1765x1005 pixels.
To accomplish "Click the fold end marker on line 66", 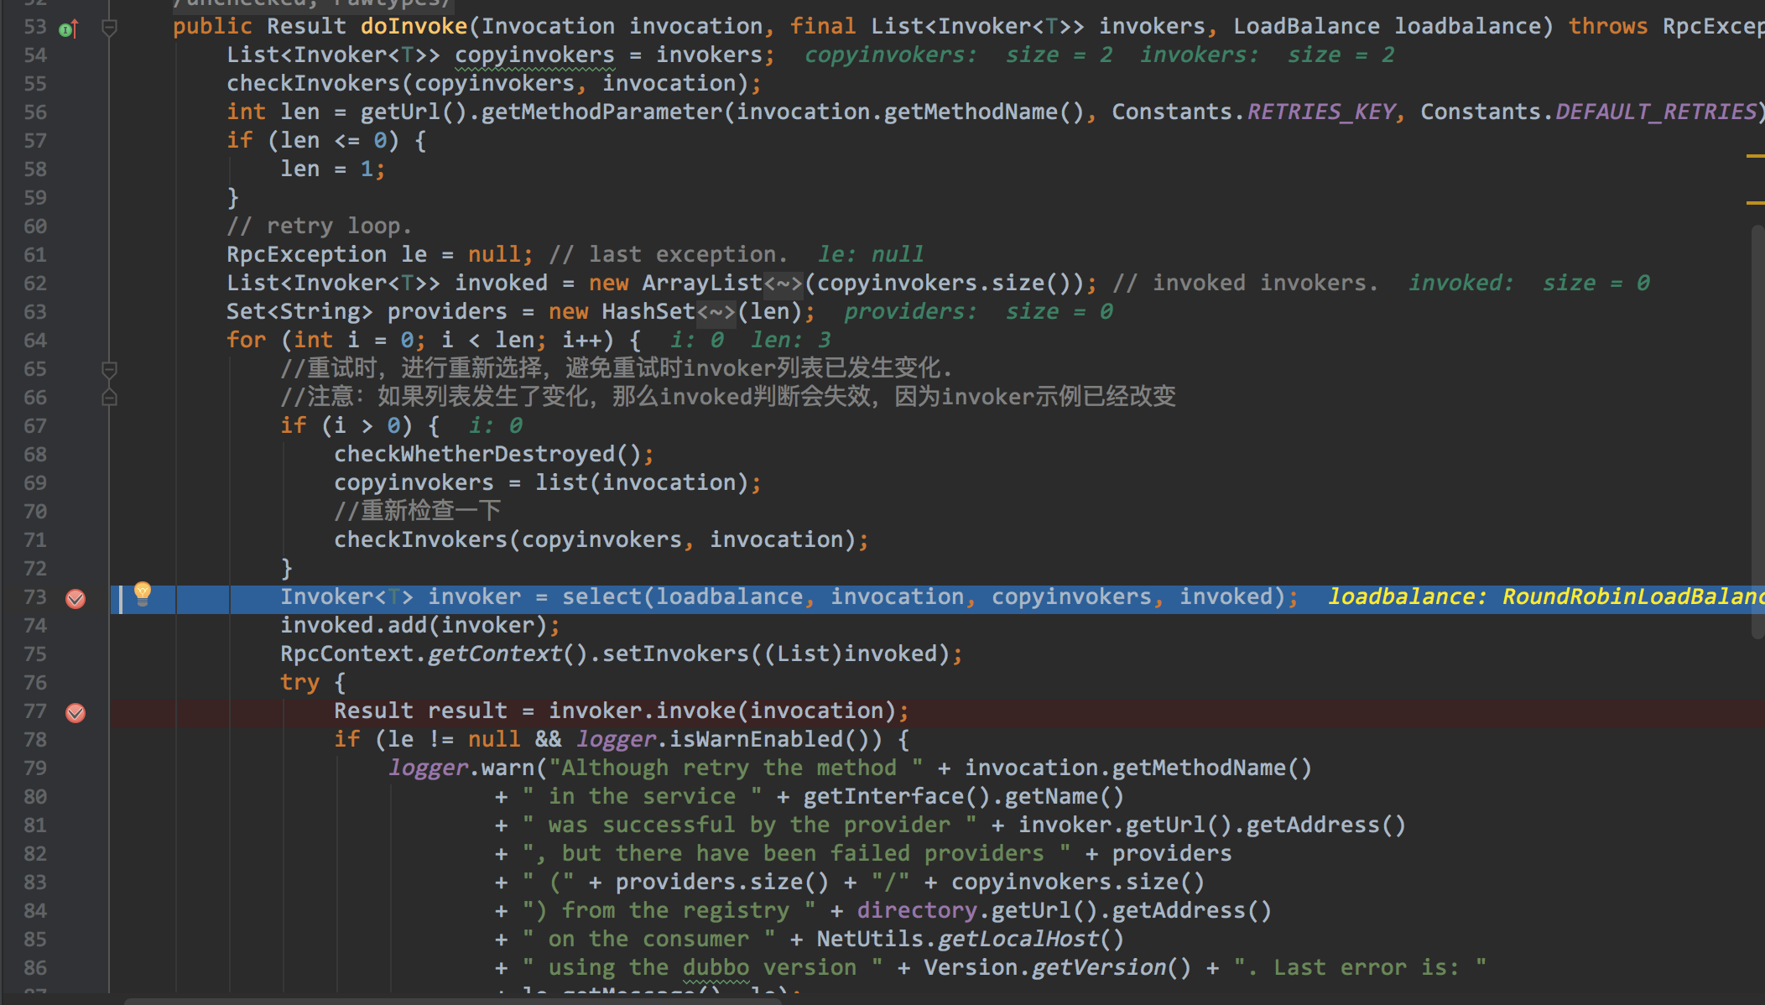I will (109, 398).
